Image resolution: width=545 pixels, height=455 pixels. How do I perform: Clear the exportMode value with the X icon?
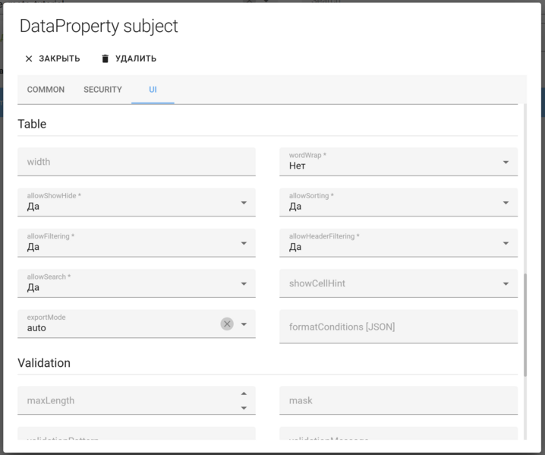pos(227,324)
